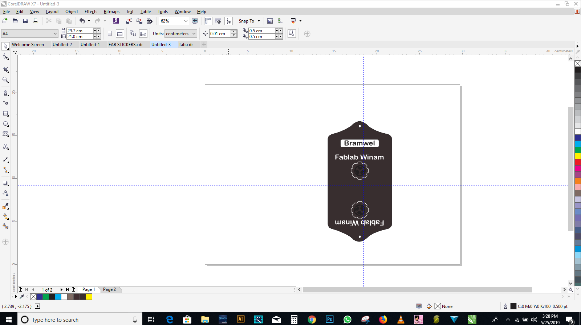Open the Units centimeters dropdown
Image resolution: width=581 pixels, height=325 pixels.
pyautogui.click(x=194, y=34)
